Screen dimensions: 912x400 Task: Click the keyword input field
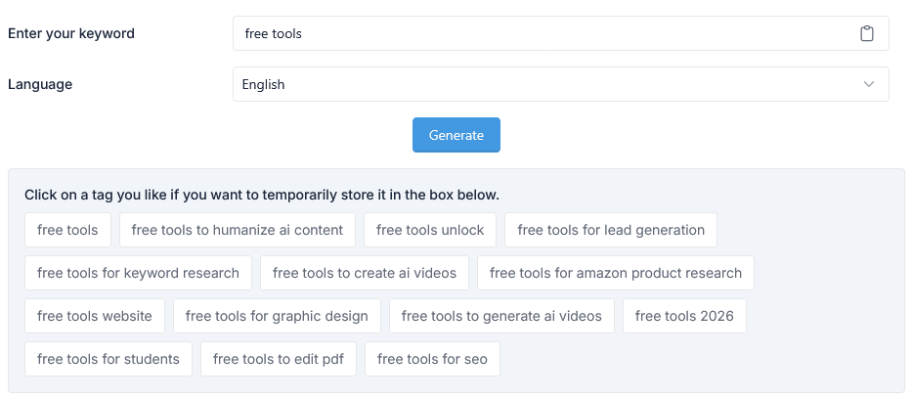tap(538, 33)
